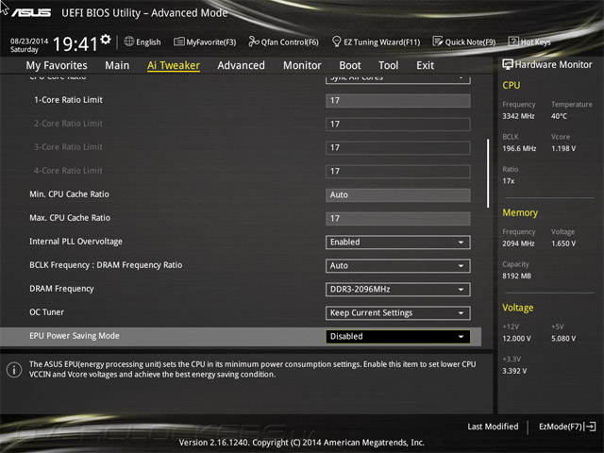The image size is (604, 453).
Task: Switch to the Tool tab
Action: pyautogui.click(x=388, y=65)
